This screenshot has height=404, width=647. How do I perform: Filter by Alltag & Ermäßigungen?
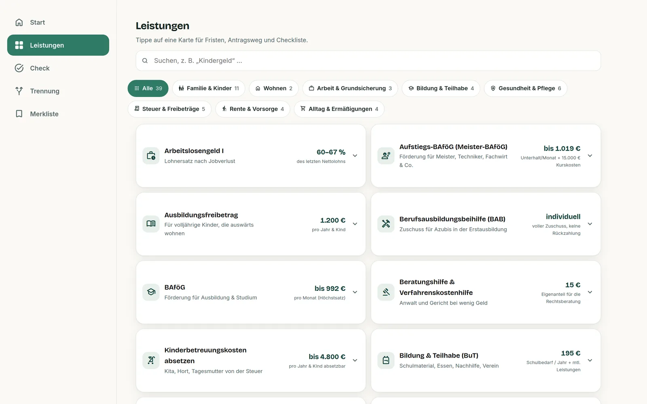[x=339, y=109]
